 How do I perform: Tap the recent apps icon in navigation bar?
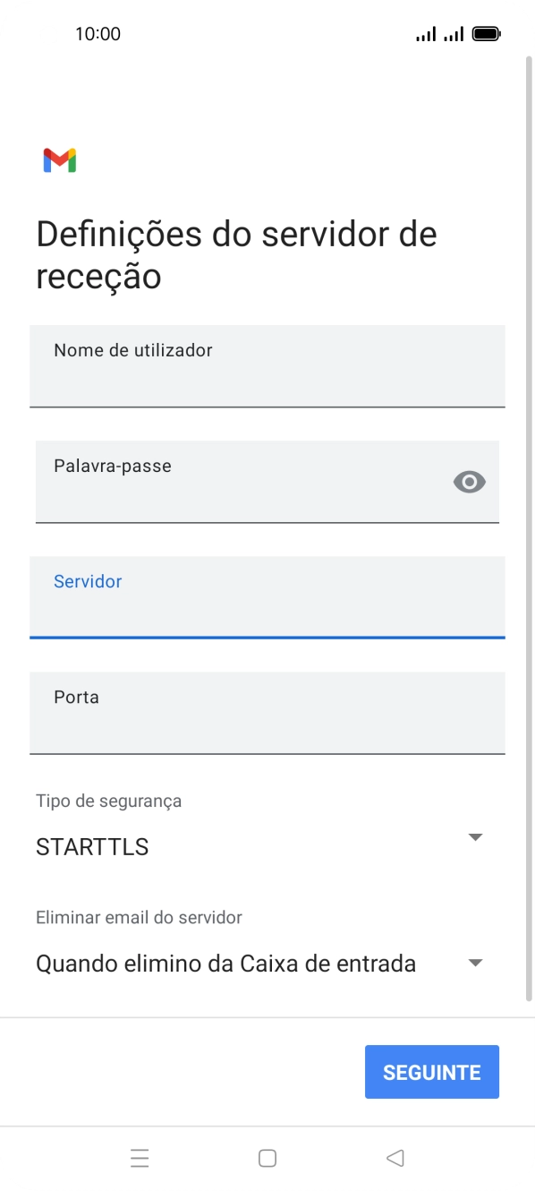tap(140, 1158)
